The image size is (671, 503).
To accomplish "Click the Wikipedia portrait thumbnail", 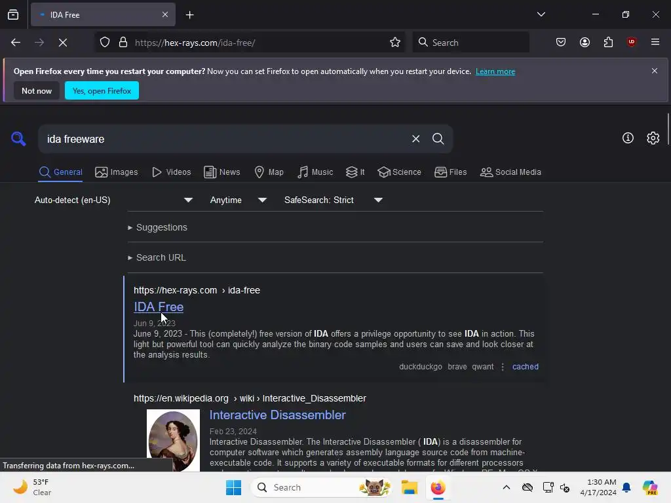I will 173,440.
